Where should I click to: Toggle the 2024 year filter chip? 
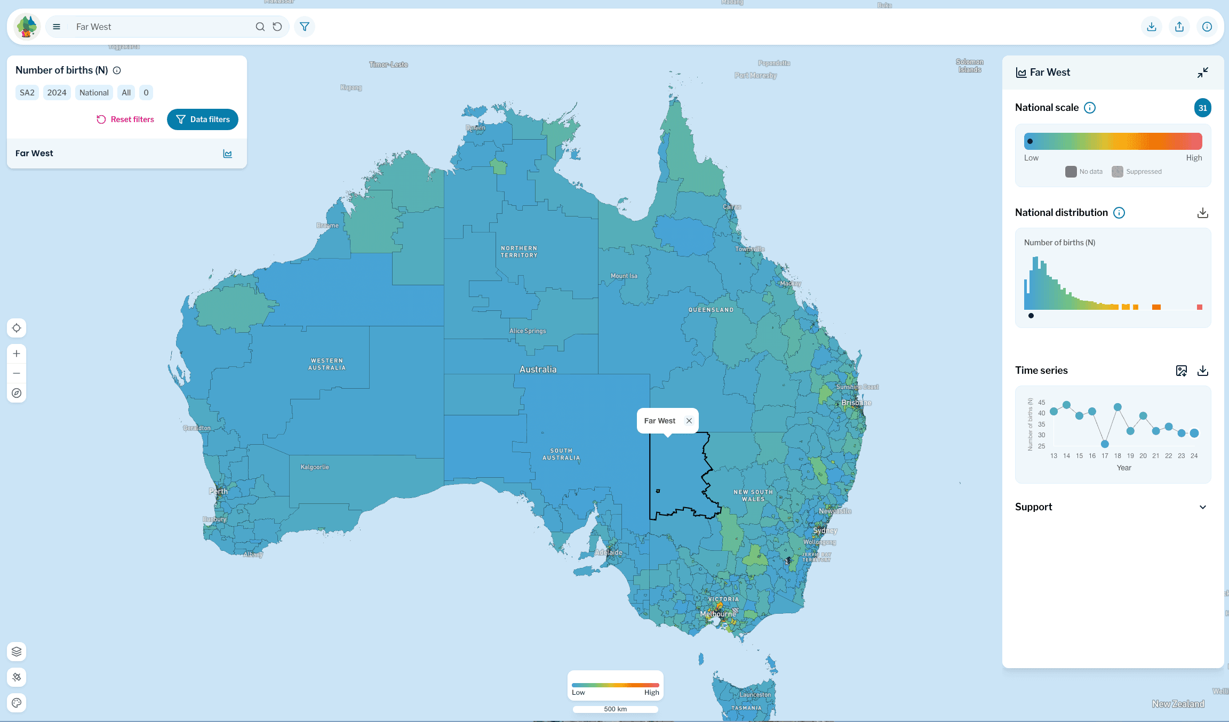[x=57, y=92]
